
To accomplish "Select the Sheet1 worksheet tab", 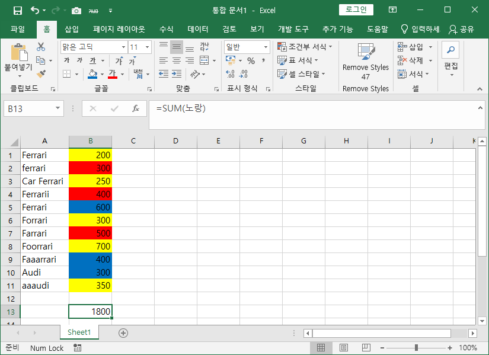I will tap(79, 332).
